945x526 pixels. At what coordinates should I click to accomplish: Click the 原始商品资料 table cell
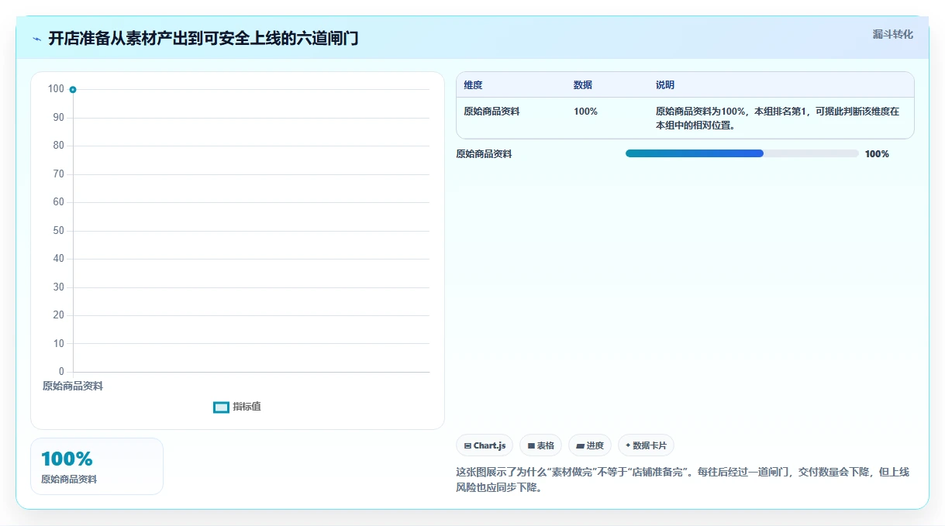point(491,112)
